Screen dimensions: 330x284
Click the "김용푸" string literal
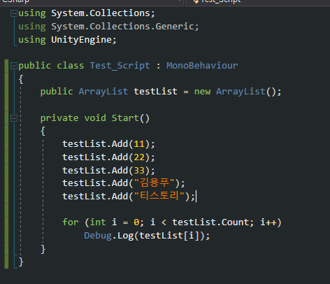coord(155,183)
